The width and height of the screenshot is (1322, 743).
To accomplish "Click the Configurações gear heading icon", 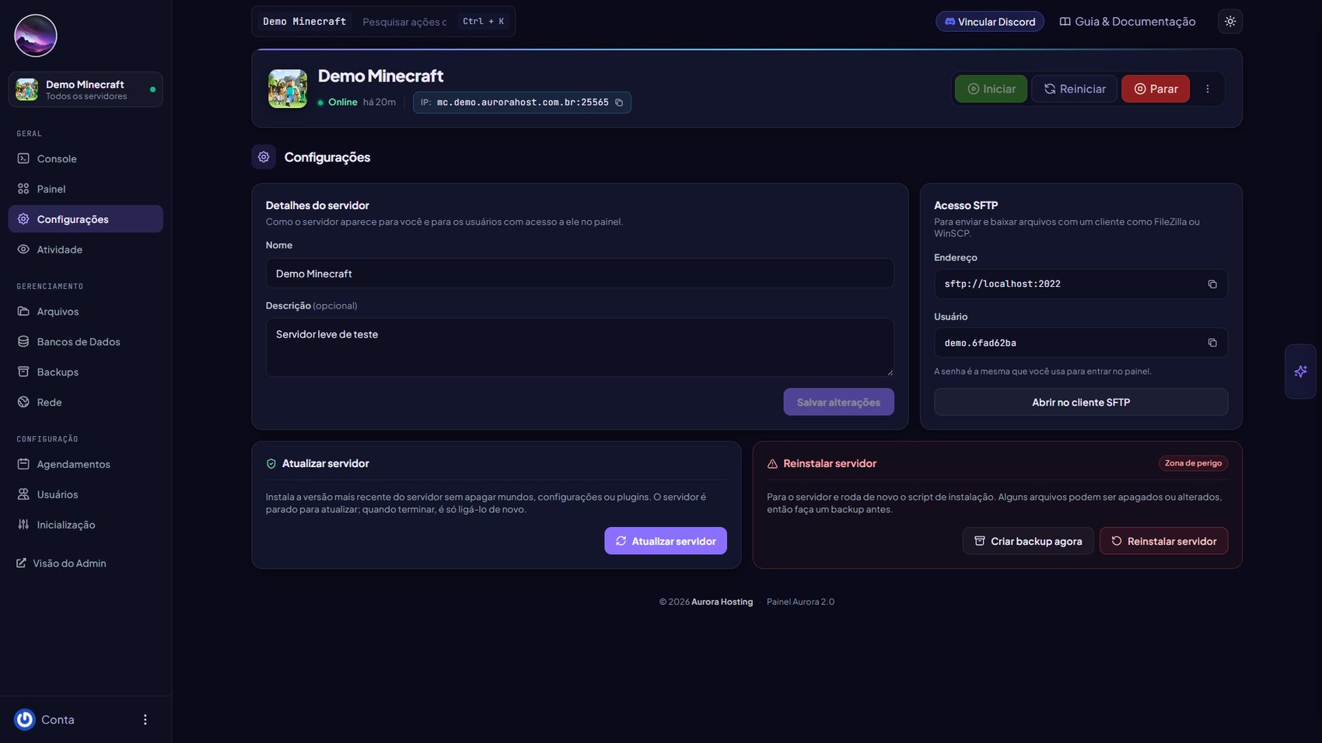I will click(x=264, y=157).
